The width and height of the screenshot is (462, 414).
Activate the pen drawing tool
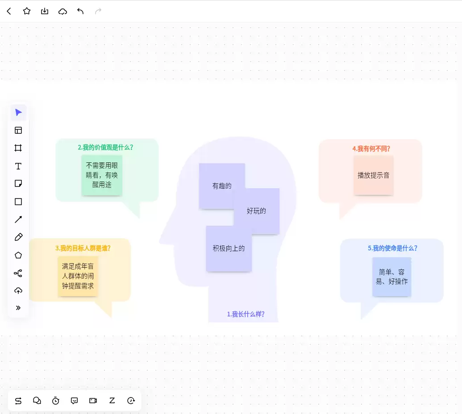pyautogui.click(x=18, y=237)
